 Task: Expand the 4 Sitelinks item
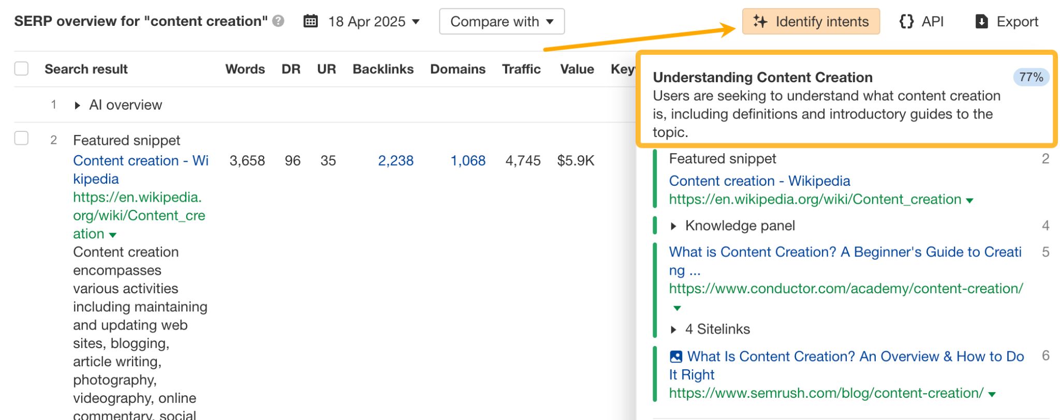pos(673,329)
